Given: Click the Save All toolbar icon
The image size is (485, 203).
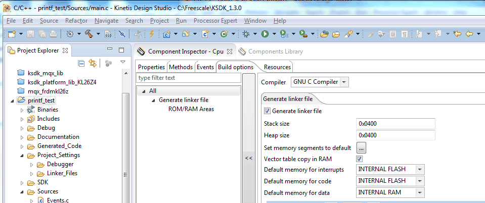Looking at the screenshot, I should pos(42,34).
